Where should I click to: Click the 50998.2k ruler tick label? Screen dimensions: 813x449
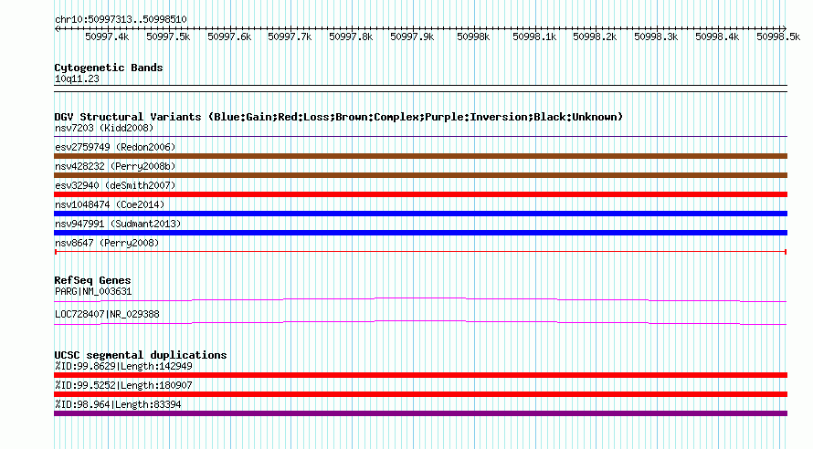tap(596, 37)
